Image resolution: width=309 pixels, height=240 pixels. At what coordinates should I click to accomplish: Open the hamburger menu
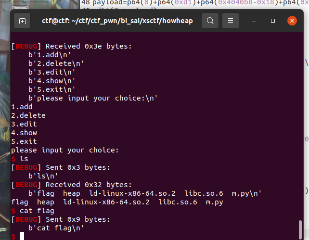[x=231, y=21]
